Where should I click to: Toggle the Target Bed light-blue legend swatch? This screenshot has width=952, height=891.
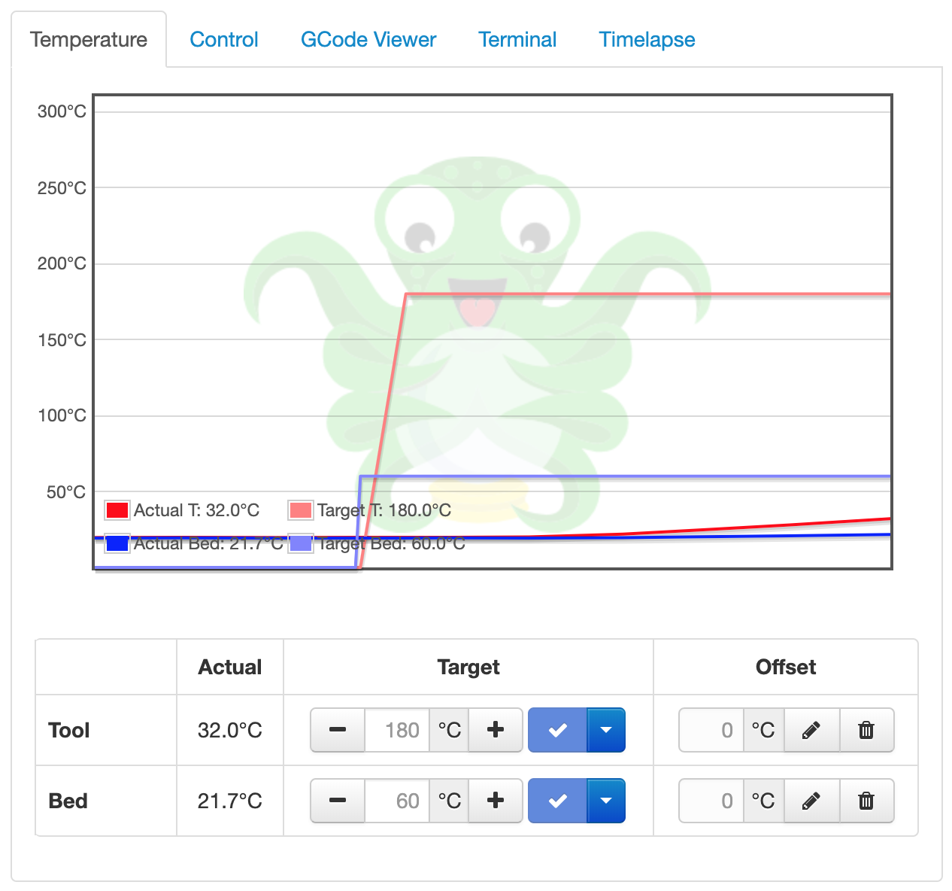click(301, 543)
